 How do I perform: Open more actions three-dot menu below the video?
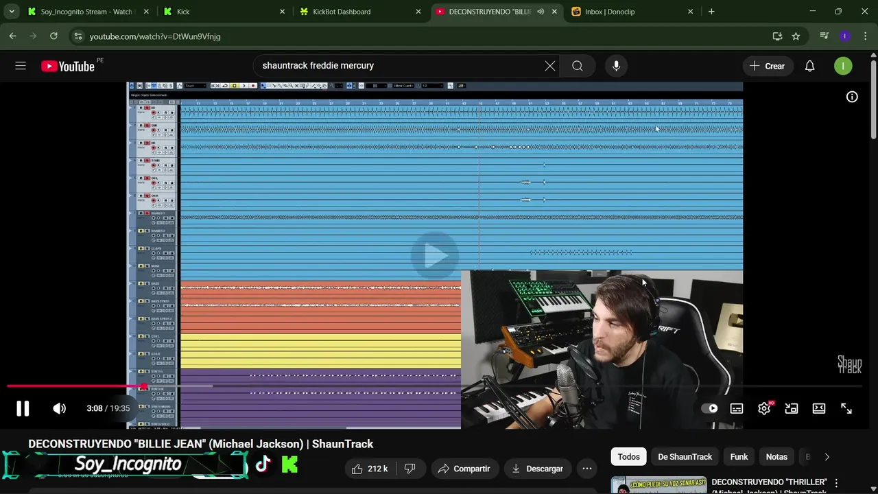[587, 469]
